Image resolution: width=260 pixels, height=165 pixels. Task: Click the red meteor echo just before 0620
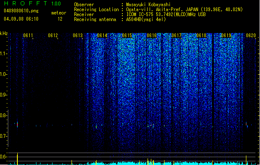(x=246, y=124)
